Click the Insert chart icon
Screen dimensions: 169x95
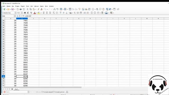tap(86, 9)
